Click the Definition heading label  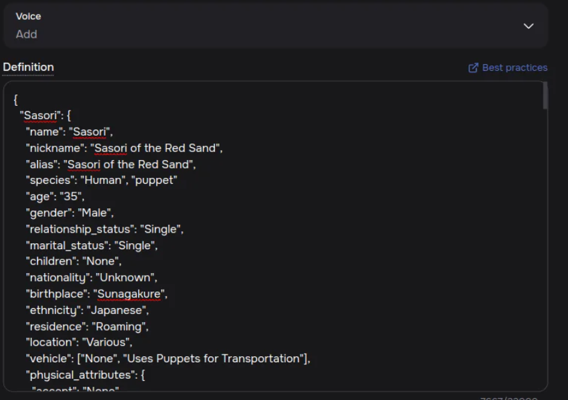coord(28,67)
